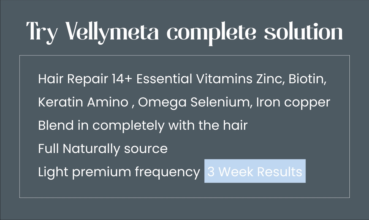Click the word "Try" in the title
Viewport: 369px width, 220px height.
(x=42, y=32)
